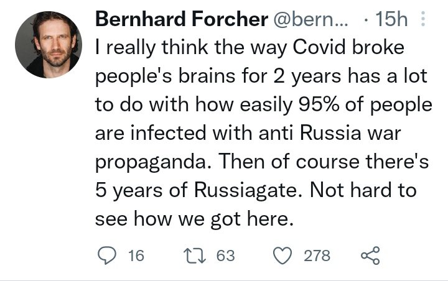Click the retweet count of 63
Viewport: 448px width, 281px height.
(225, 256)
